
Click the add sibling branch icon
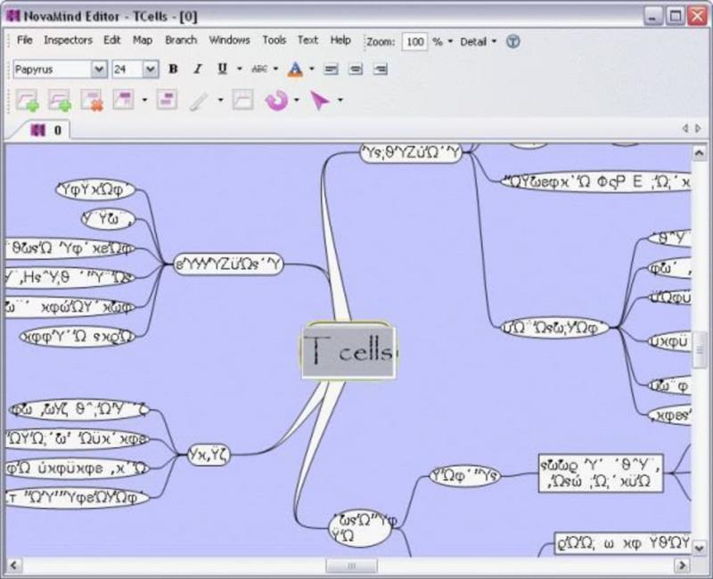(60, 100)
